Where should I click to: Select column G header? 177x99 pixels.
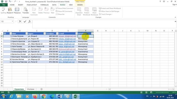tap(98, 31)
